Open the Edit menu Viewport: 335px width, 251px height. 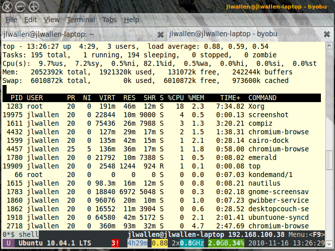[30, 20]
